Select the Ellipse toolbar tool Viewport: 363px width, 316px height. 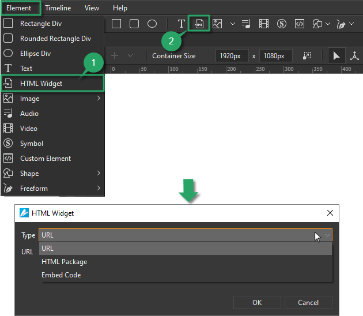(152, 24)
